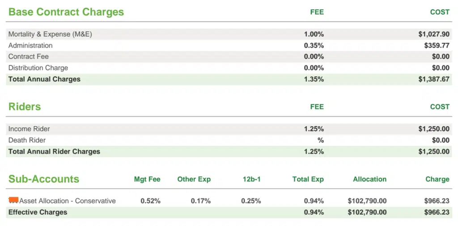Select the Total Exp column header
This screenshot has height=226, width=458.
click(x=308, y=179)
